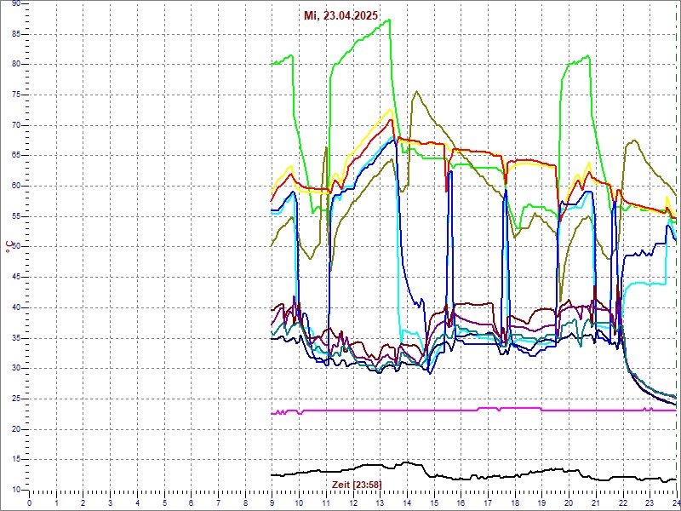Click hour 12 on the time axis
This screenshot has width=681, height=511.
tap(352, 502)
